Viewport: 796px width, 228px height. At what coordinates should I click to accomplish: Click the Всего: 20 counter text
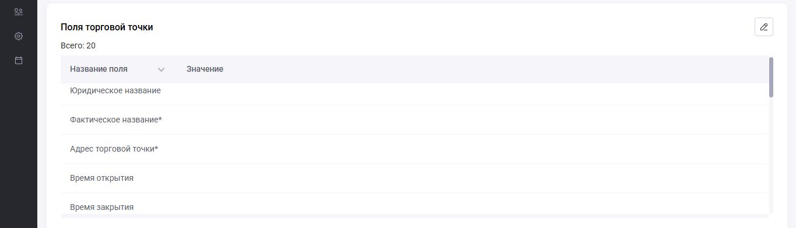pyautogui.click(x=78, y=45)
